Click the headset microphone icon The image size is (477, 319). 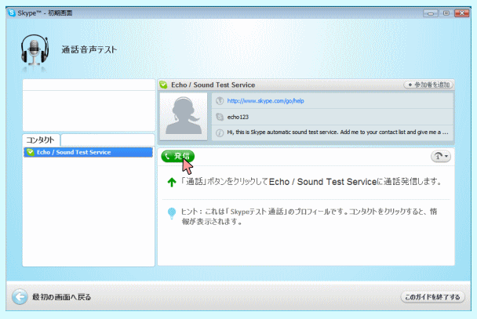point(35,50)
